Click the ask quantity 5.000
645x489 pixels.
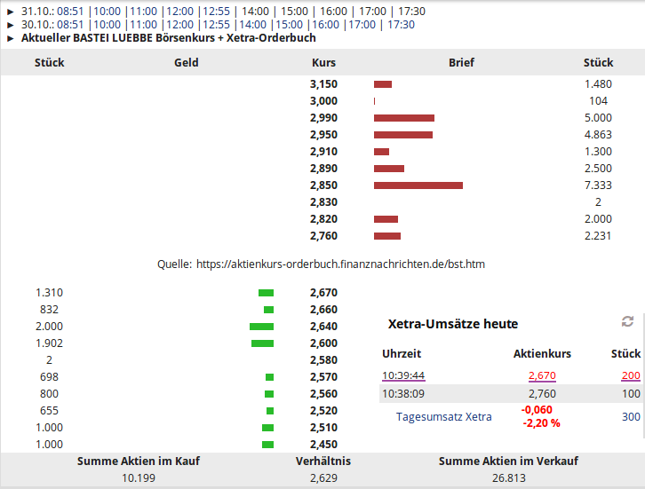coord(598,118)
